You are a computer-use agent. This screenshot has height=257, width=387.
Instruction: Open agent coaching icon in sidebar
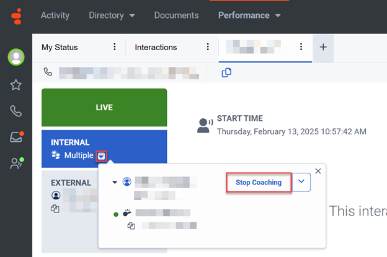coord(16,163)
